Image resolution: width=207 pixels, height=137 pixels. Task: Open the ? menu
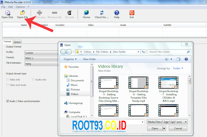click(x=28, y=7)
